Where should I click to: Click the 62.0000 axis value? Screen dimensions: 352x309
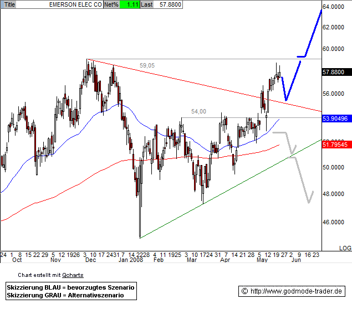click(x=333, y=27)
